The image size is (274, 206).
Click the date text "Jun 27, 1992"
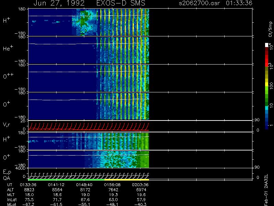click(x=59, y=3)
